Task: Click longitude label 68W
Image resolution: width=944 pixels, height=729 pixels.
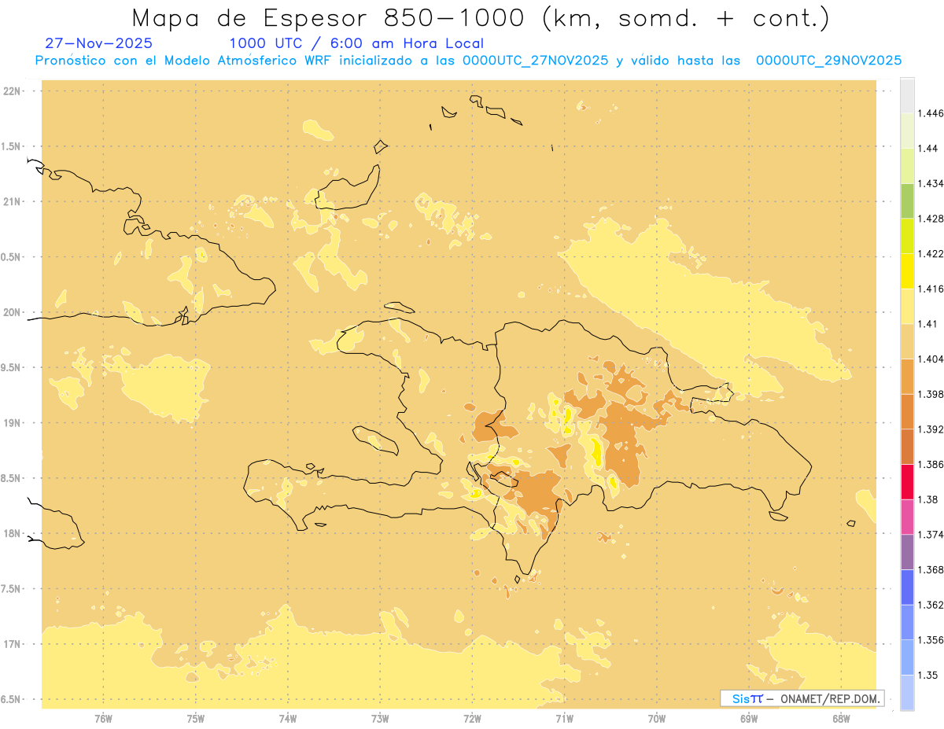Action: coord(841,719)
